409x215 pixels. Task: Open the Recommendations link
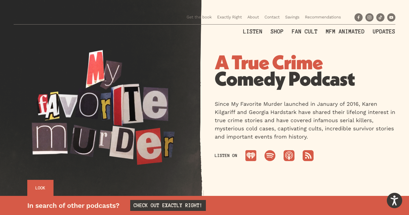[x=323, y=17]
